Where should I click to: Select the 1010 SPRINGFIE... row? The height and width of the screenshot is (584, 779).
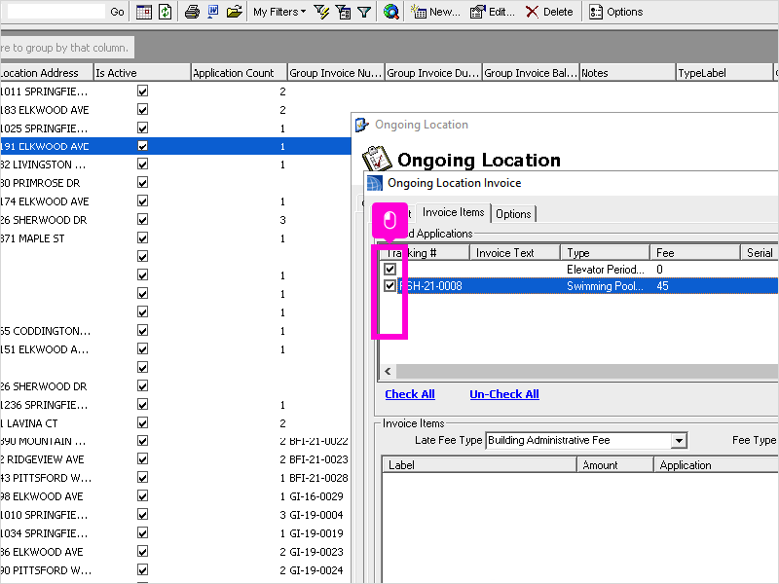click(x=175, y=515)
